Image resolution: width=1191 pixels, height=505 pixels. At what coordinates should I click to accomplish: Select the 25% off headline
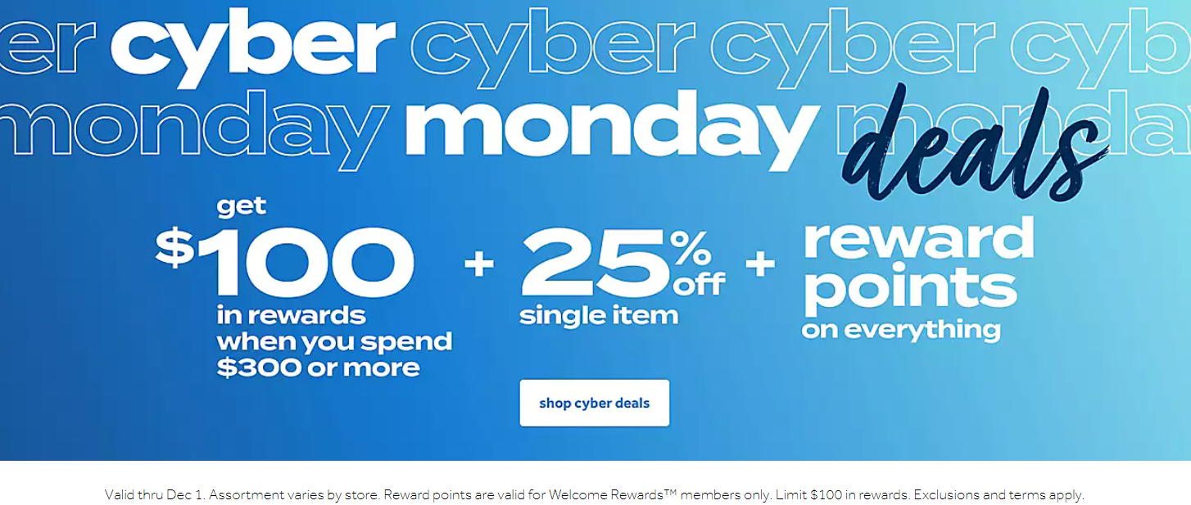pos(623,261)
